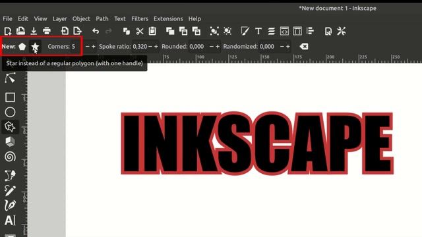The width and height of the screenshot is (422, 237).
Task: Decrease Spoke ratio with minus
Action: [x=150, y=47]
